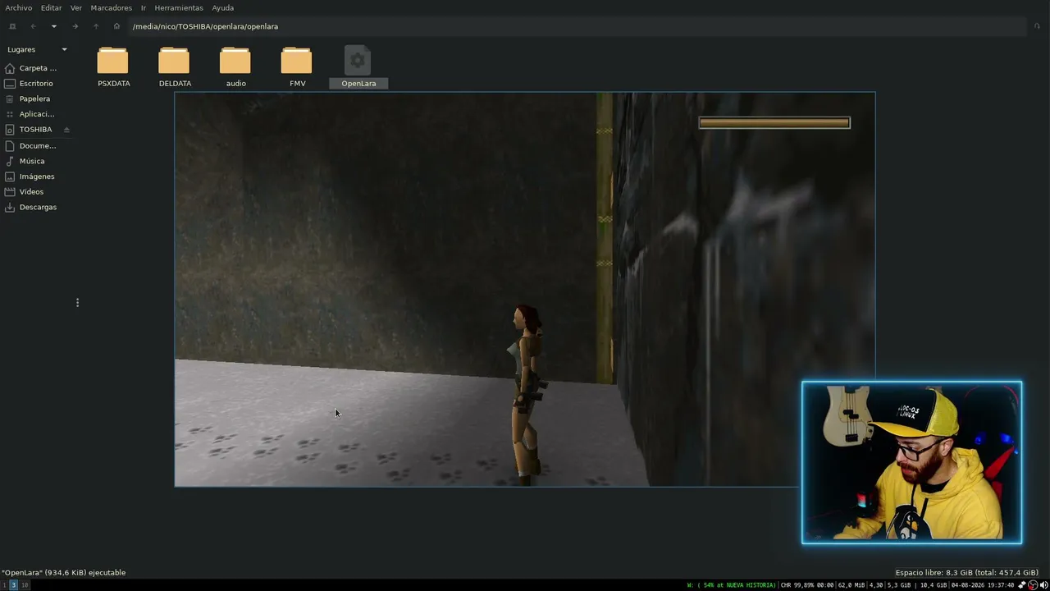
Task: Click the webcam overlay thumbnail
Action: point(911,462)
